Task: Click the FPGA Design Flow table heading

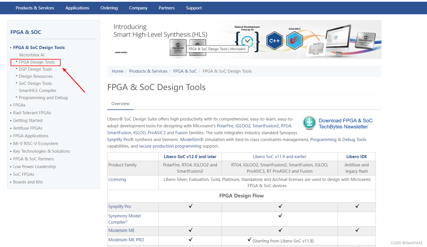Action: click(x=242, y=196)
